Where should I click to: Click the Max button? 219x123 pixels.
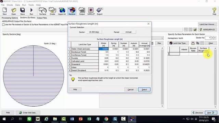pos(159,43)
